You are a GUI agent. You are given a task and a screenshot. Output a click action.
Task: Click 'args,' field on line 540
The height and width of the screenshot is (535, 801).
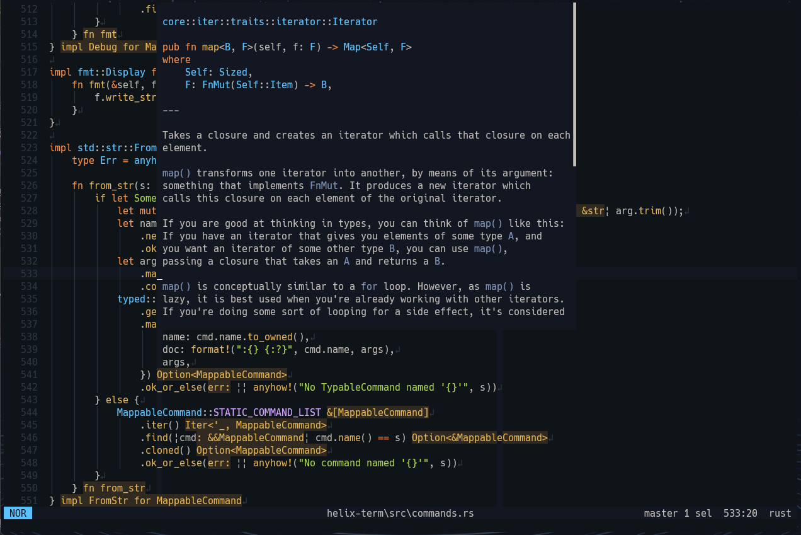point(176,362)
